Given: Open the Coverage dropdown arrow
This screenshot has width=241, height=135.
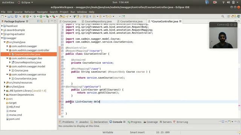Looking at the screenshot, I should point(50,16).
